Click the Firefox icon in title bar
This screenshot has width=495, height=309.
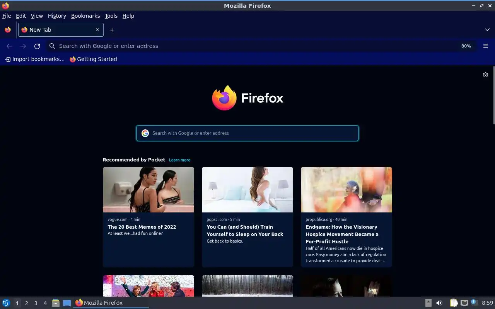(5, 5)
